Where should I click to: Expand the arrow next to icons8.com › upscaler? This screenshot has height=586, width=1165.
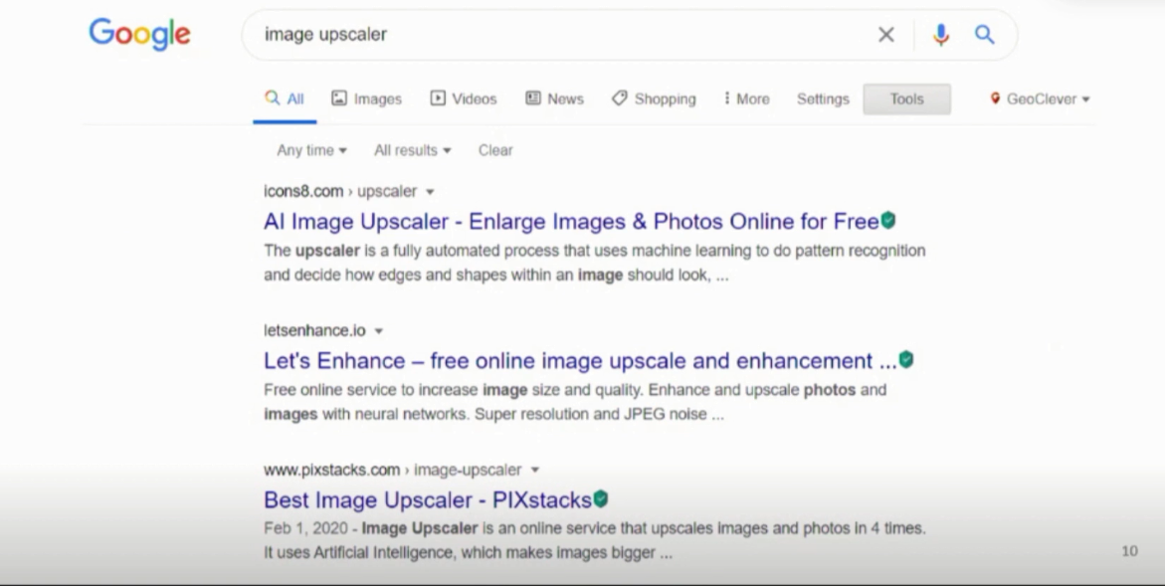point(430,192)
